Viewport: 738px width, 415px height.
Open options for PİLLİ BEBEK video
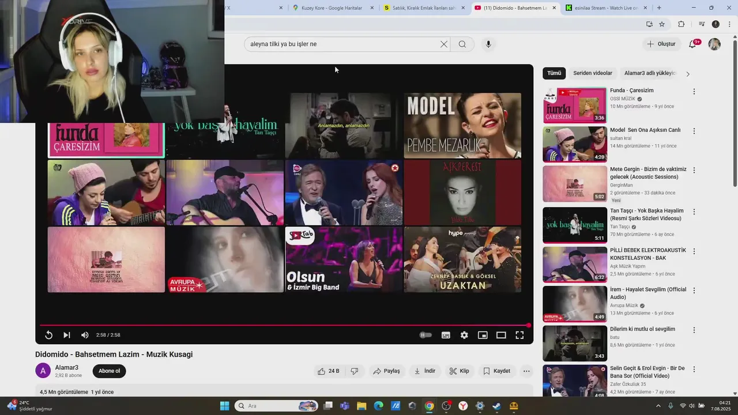point(694,252)
